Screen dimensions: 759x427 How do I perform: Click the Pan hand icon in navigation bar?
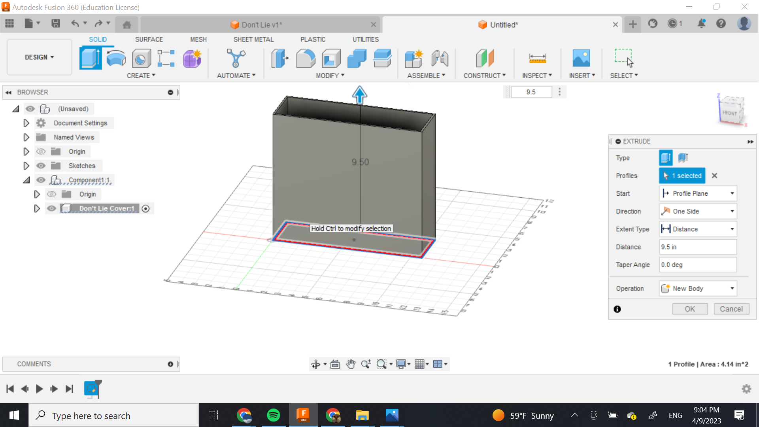pyautogui.click(x=351, y=364)
